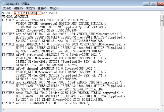Open the 编辑(E) menu
Image resolution: width=164 pixels, height=112 pixels.
19,8
